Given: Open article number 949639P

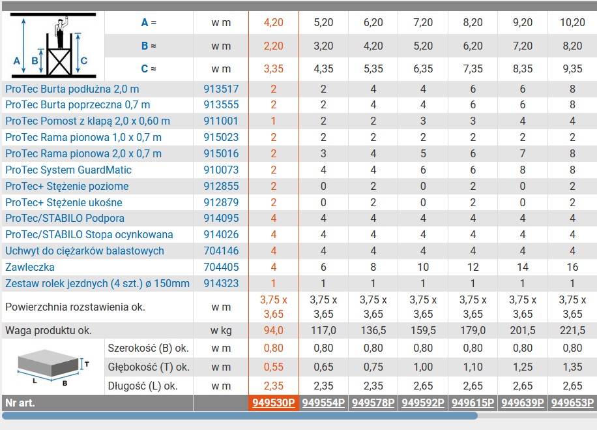Looking at the screenshot, I should point(523,403).
